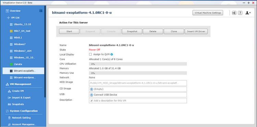Viewport: 257px width, 127px height.
Task: Open Virtual Machine Settings
Action: [x=208, y=13]
